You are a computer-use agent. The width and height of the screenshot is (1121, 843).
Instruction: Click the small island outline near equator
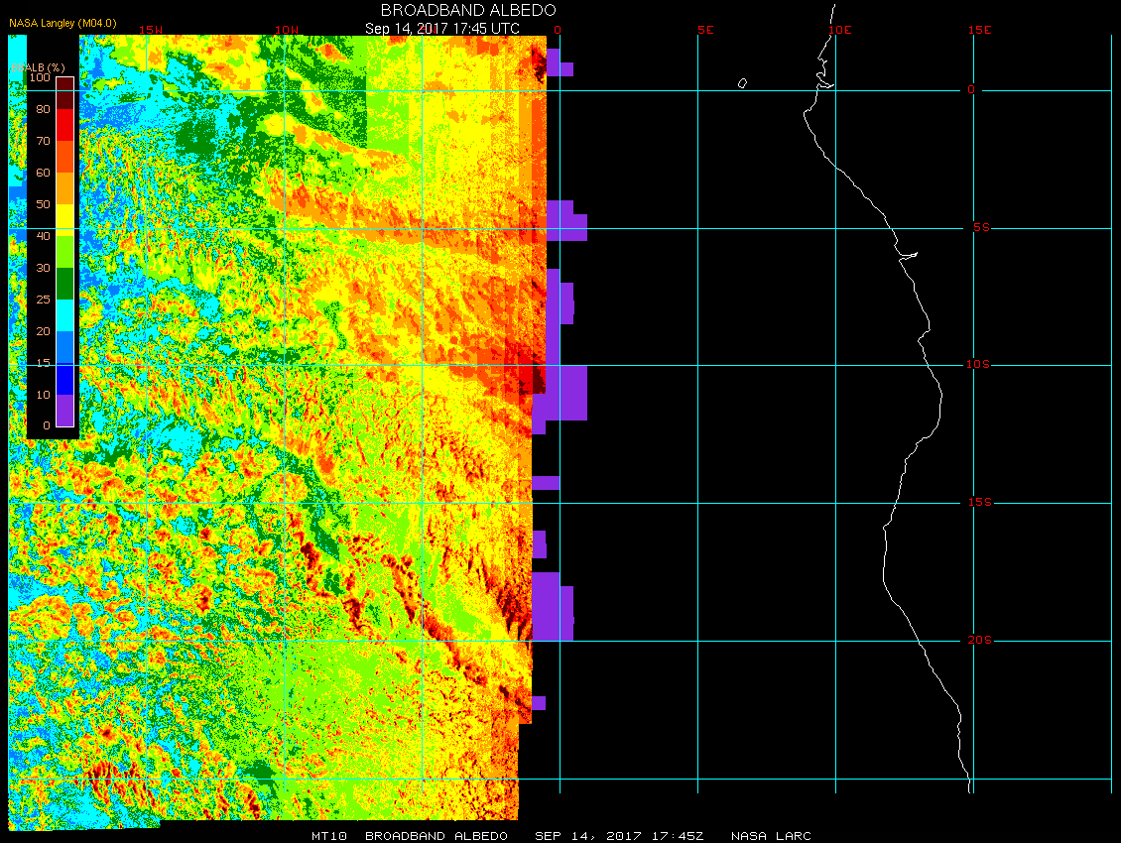pos(742,83)
